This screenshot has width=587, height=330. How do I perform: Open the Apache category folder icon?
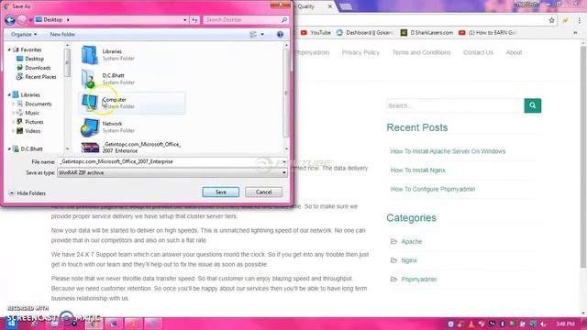click(393, 242)
